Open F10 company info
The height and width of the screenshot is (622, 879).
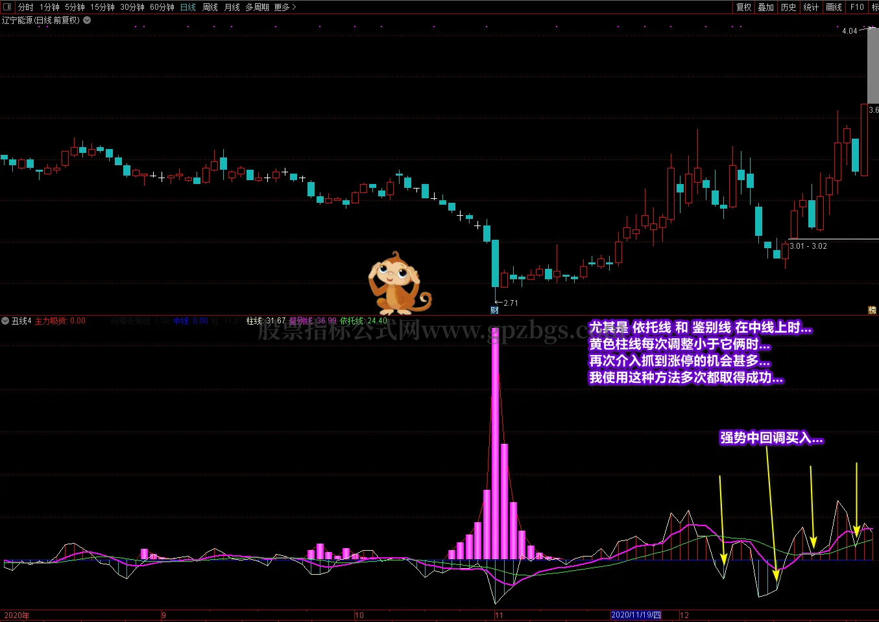pyautogui.click(x=858, y=7)
